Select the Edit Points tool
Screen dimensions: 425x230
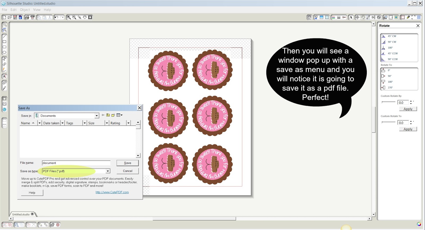[5, 30]
